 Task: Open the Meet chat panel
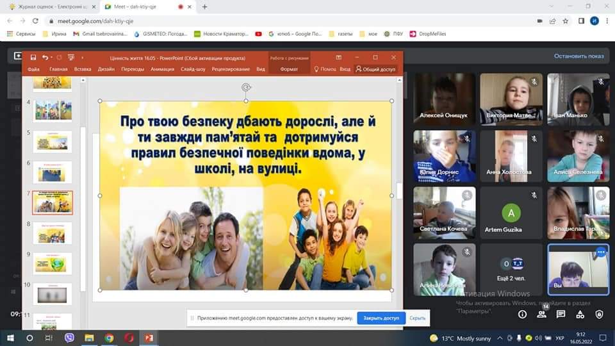pyautogui.click(x=561, y=314)
